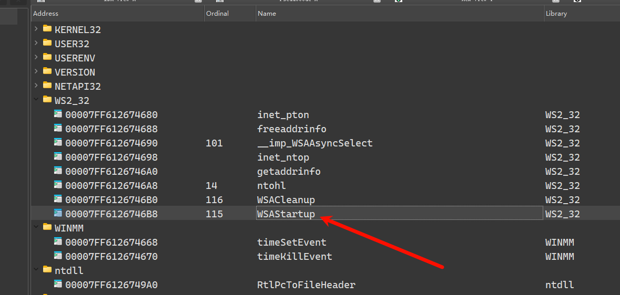Click the import icon beside address 00007FF612674668
620x295 pixels.
(58, 242)
